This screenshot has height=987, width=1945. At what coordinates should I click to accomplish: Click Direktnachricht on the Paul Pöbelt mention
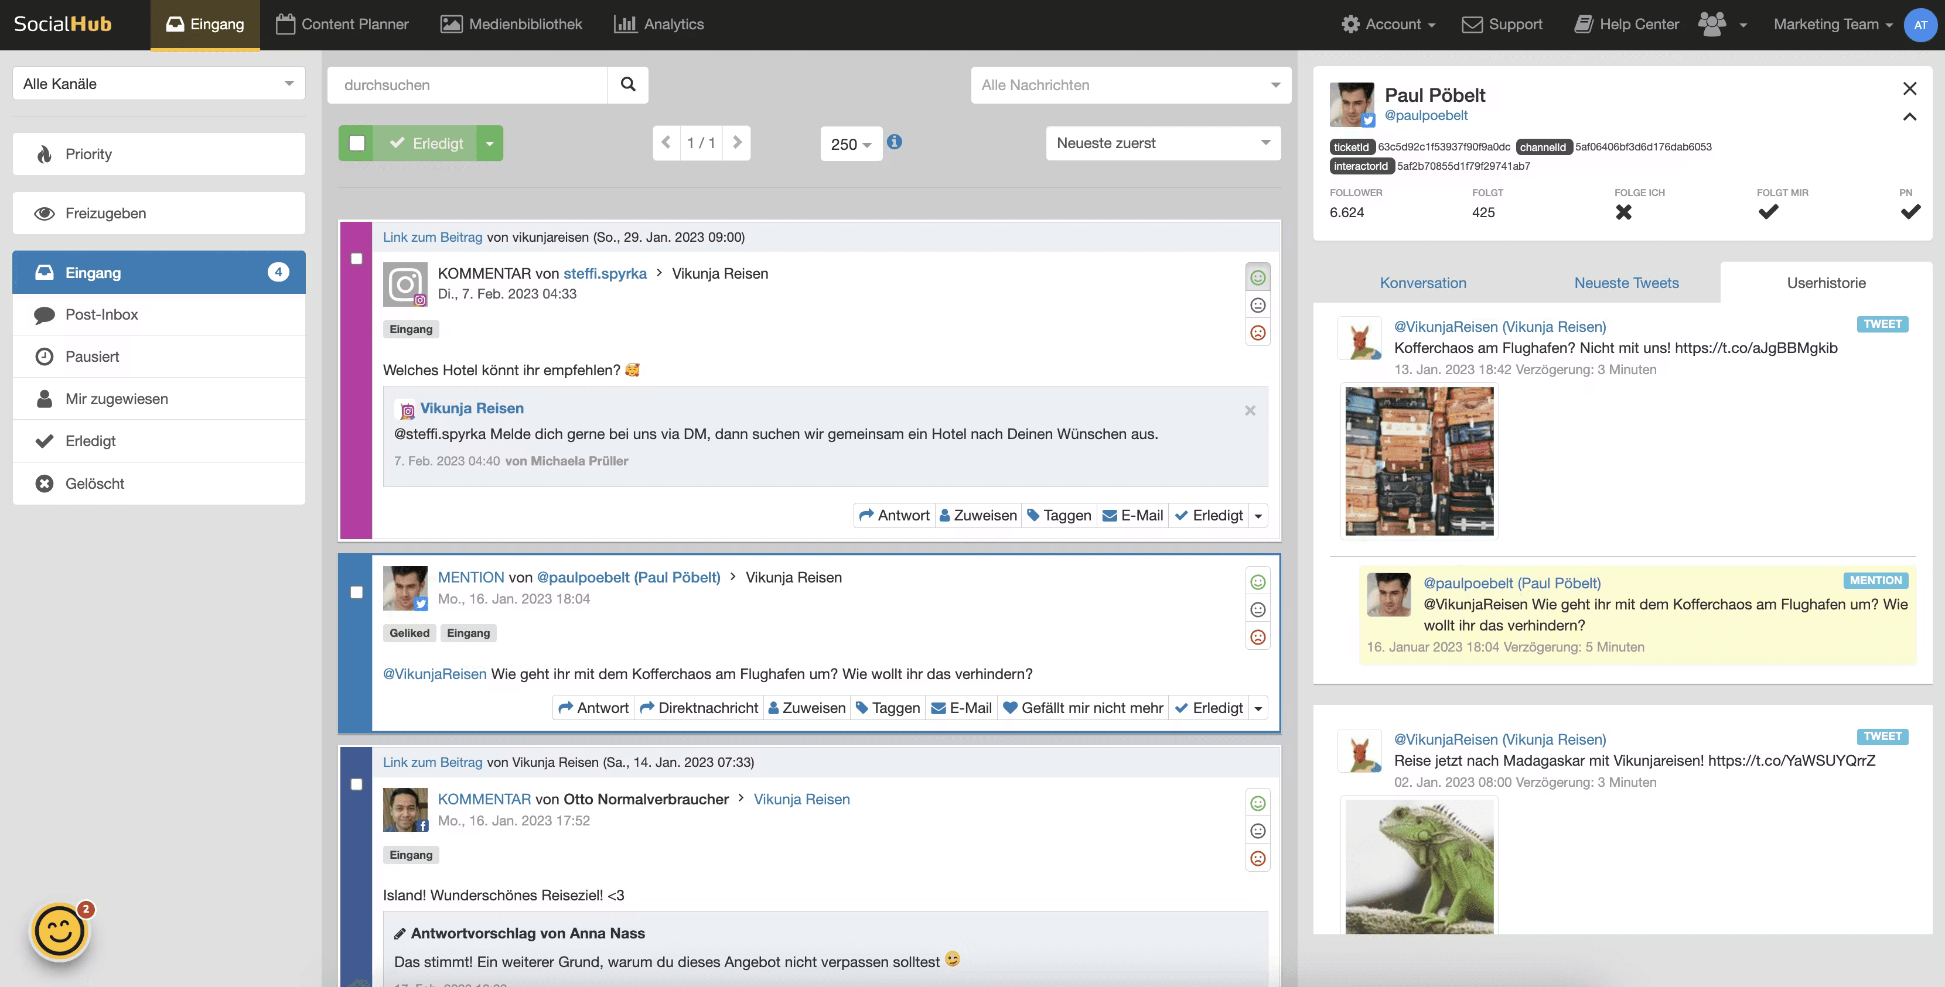tap(698, 708)
